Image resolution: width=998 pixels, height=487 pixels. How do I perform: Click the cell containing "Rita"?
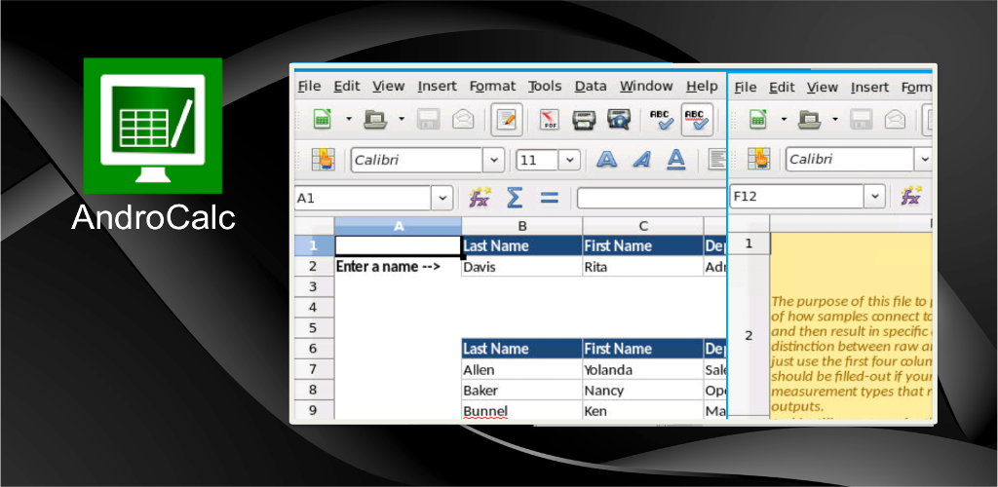[643, 266]
